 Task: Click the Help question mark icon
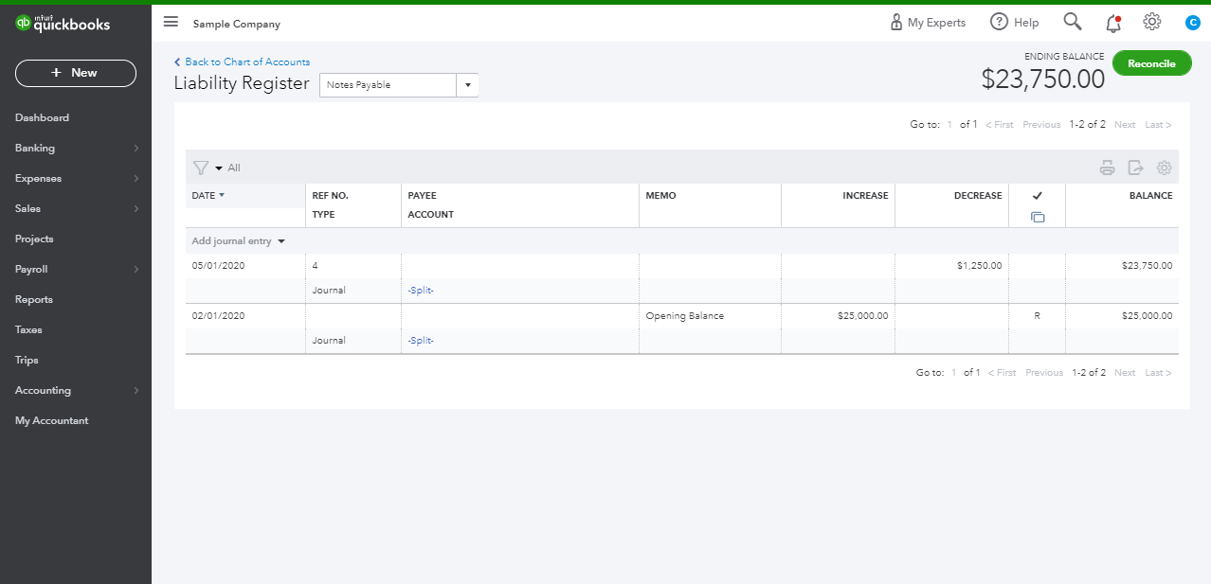(999, 22)
